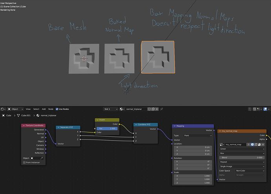The image size is (271, 194).
Task: Open the Single Image source dropdown
Action: [242, 167]
